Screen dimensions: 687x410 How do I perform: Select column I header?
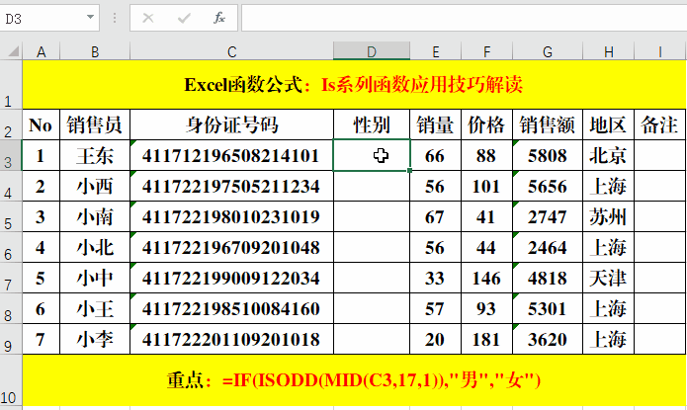point(660,51)
